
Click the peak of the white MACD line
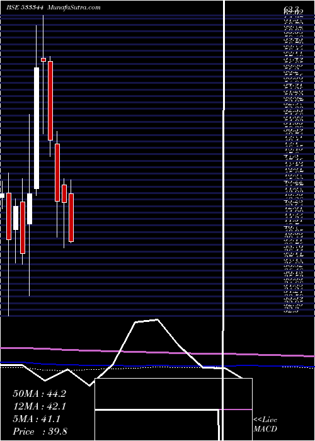[157, 319]
